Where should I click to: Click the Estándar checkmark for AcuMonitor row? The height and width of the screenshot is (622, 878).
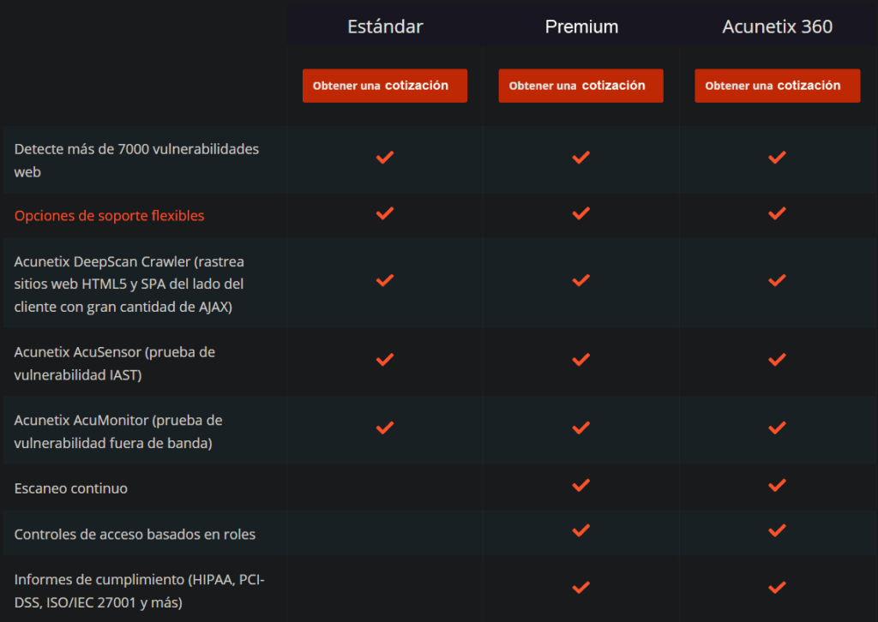pyautogui.click(x=385, y=428)
